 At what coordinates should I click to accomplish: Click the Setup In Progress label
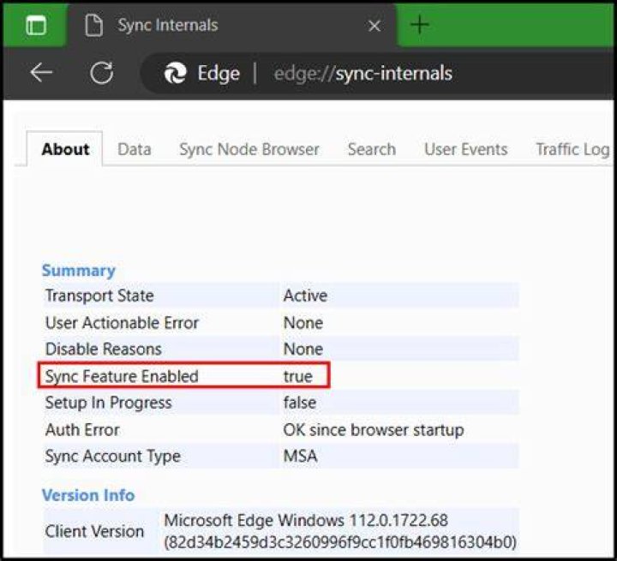tap(108, 403)
